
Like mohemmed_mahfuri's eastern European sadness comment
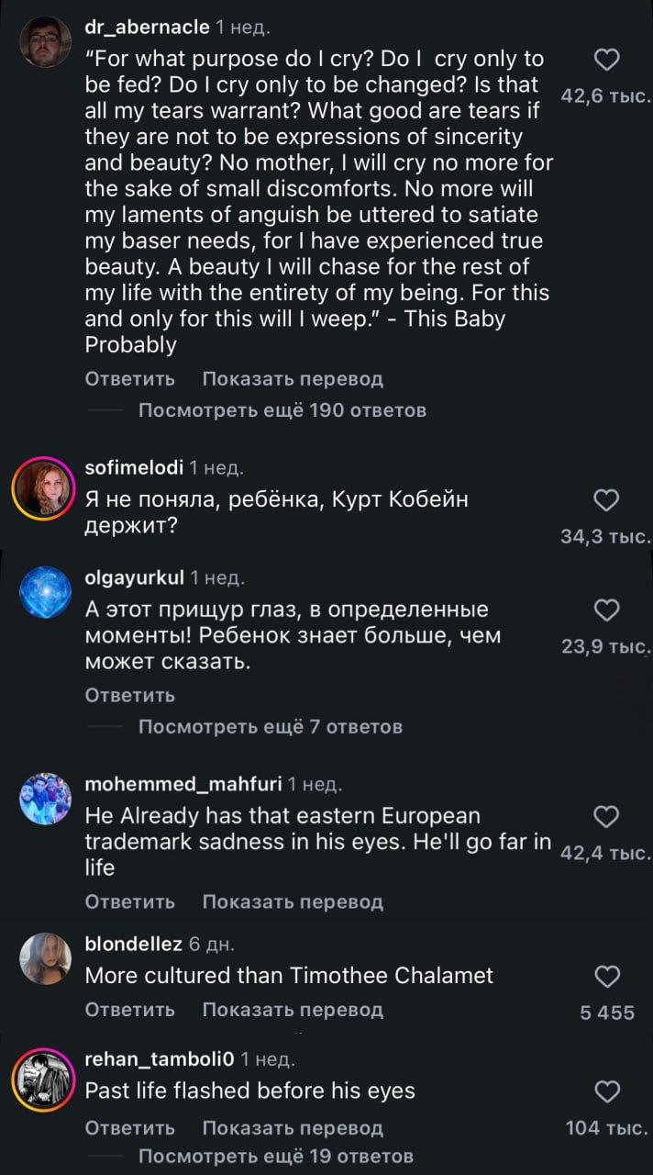(x=607, y=816)
